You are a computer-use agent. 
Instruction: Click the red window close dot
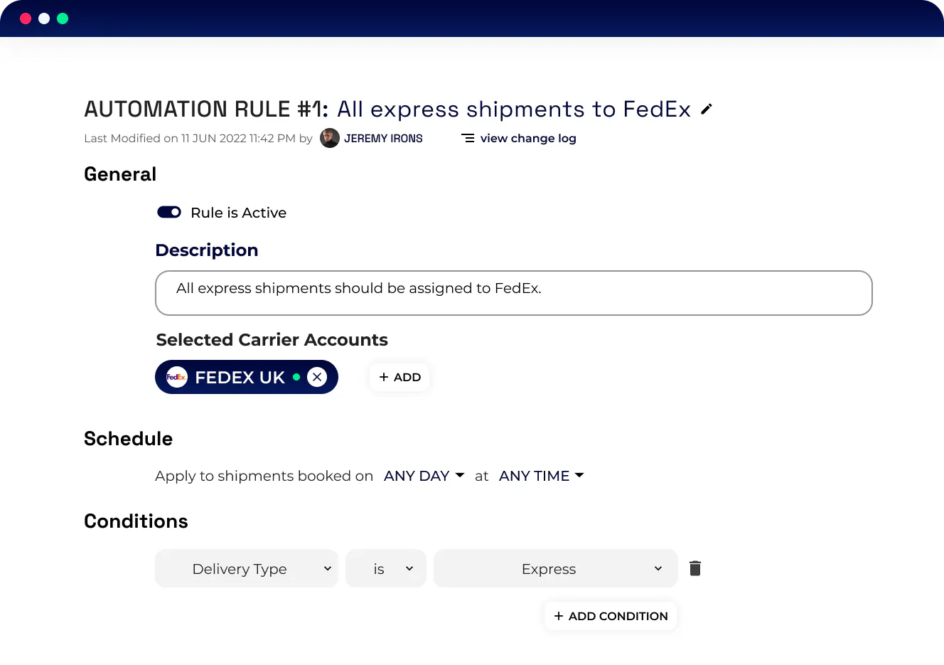[26, 18]
